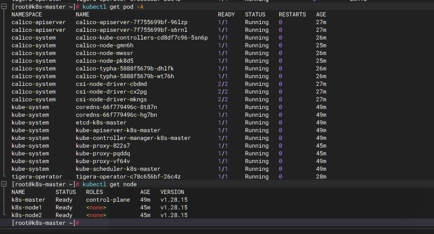Select pod calico-typha-5888f5679b-wt76h
The height and width of the screenshot is (234, 434).
125,76
